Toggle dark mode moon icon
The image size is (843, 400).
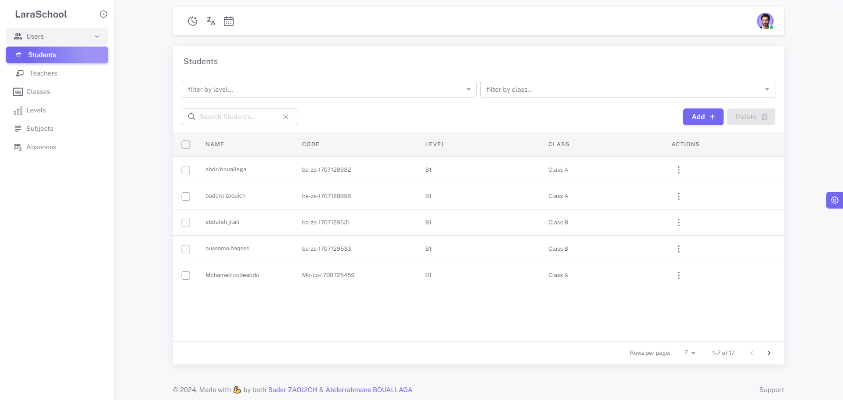coord(193,21)
